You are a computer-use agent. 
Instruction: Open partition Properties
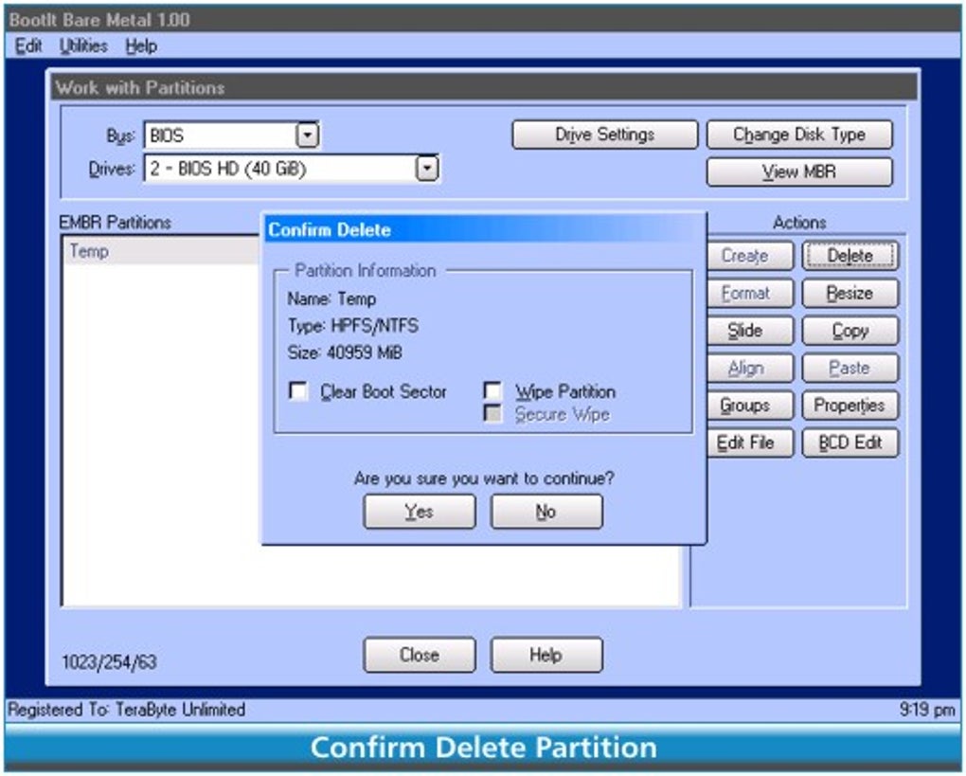pyautogui.click(x=850, y=406)
